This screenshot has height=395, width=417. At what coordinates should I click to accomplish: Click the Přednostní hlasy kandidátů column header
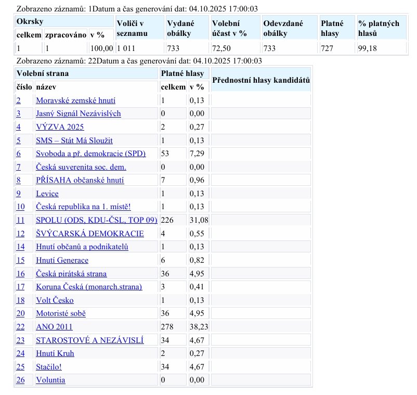click(x=261, y=80)
